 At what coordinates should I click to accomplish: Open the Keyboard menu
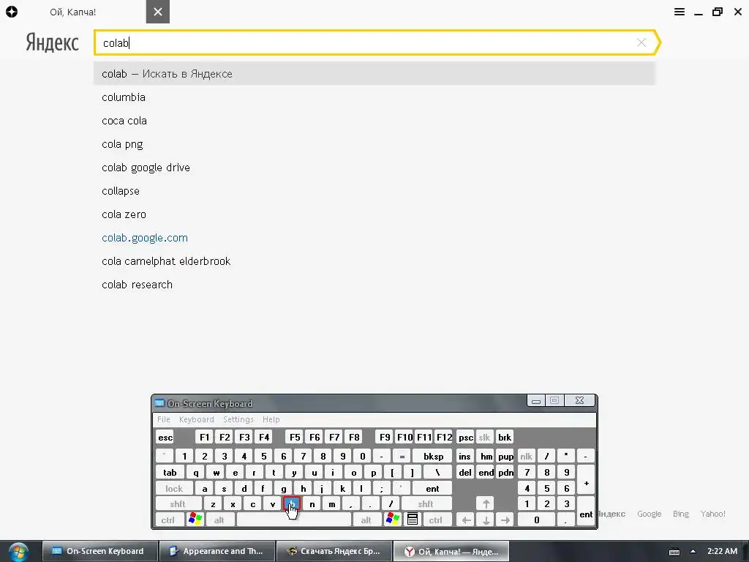196,419
